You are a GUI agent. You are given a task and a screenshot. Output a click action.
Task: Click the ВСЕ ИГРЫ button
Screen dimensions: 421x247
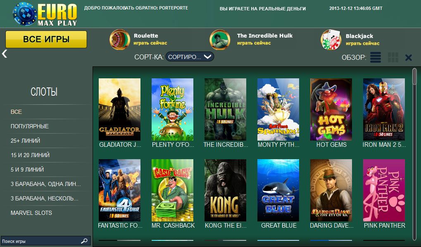[x=46, y=39]
